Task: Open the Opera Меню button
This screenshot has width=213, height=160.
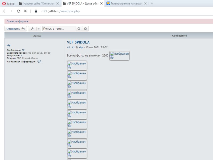Action: [x=9, y=3]
